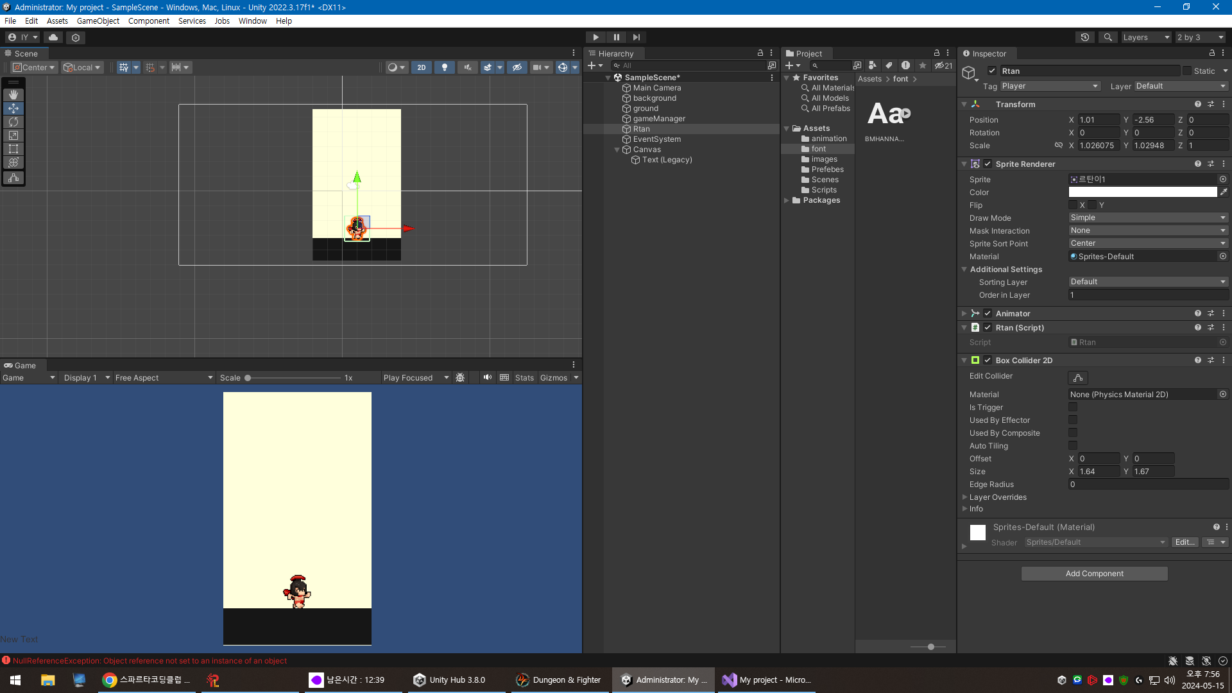1232x693 pixels.
Task: Toggle the Game view frame debugger bug icon
Action: pyautogui.click(x=460, y=377)
